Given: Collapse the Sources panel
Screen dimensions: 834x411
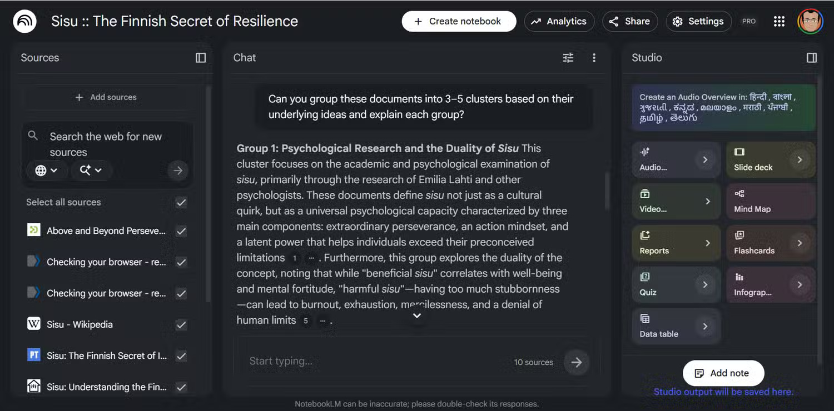Looking at the screenshot, I should click(201, 58).
